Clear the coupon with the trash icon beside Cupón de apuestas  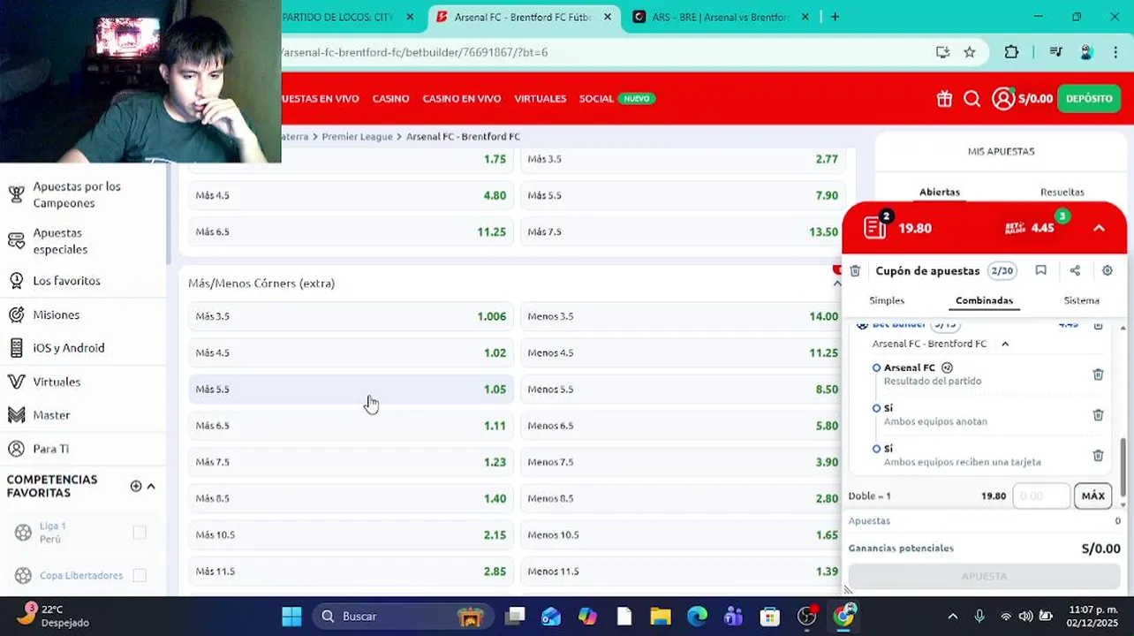tap(855, 271)
